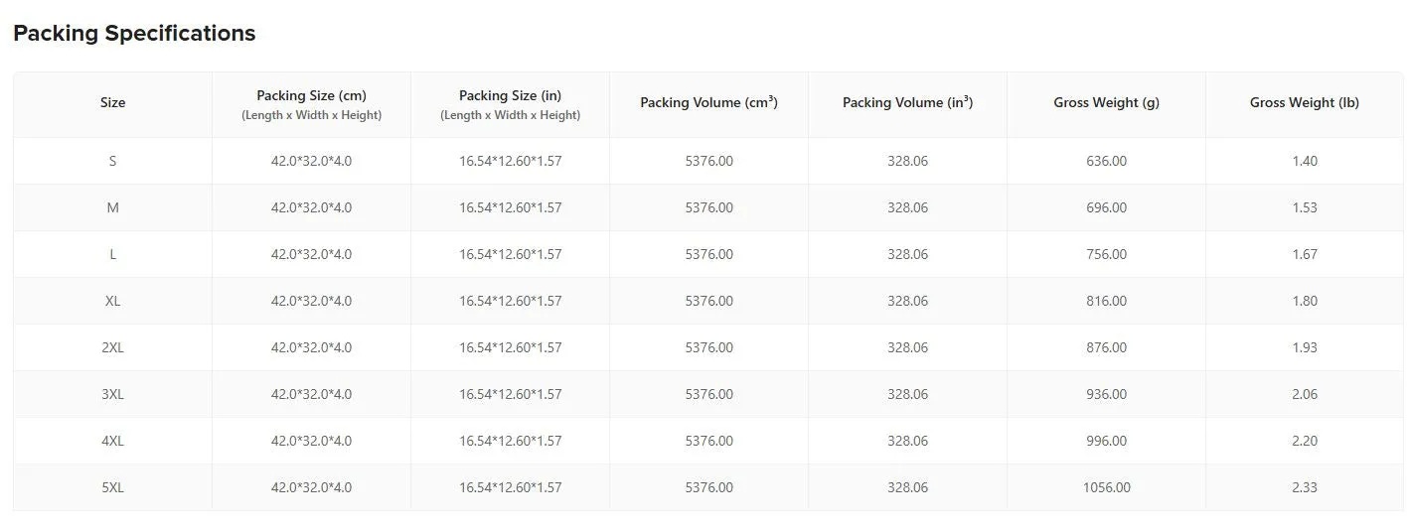Click the Packing Specifications heading
The width and height of the screenshot is (1410, 530).
[134, 34]
